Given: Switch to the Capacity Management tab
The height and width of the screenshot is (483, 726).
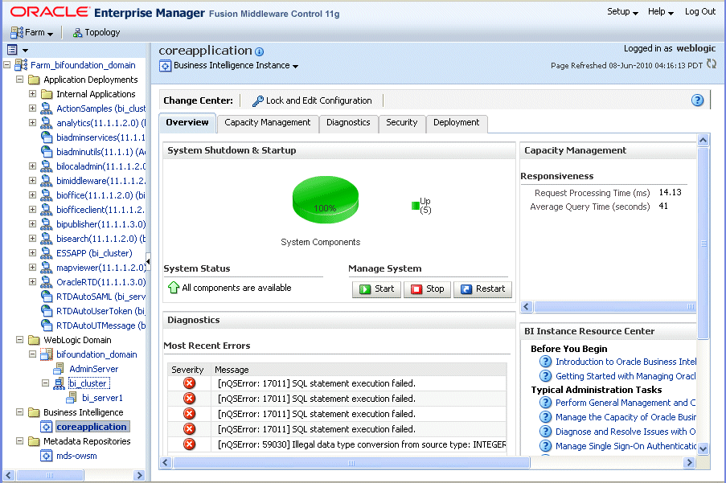Looking at the screenshot, I should click(x=268, y=124).
